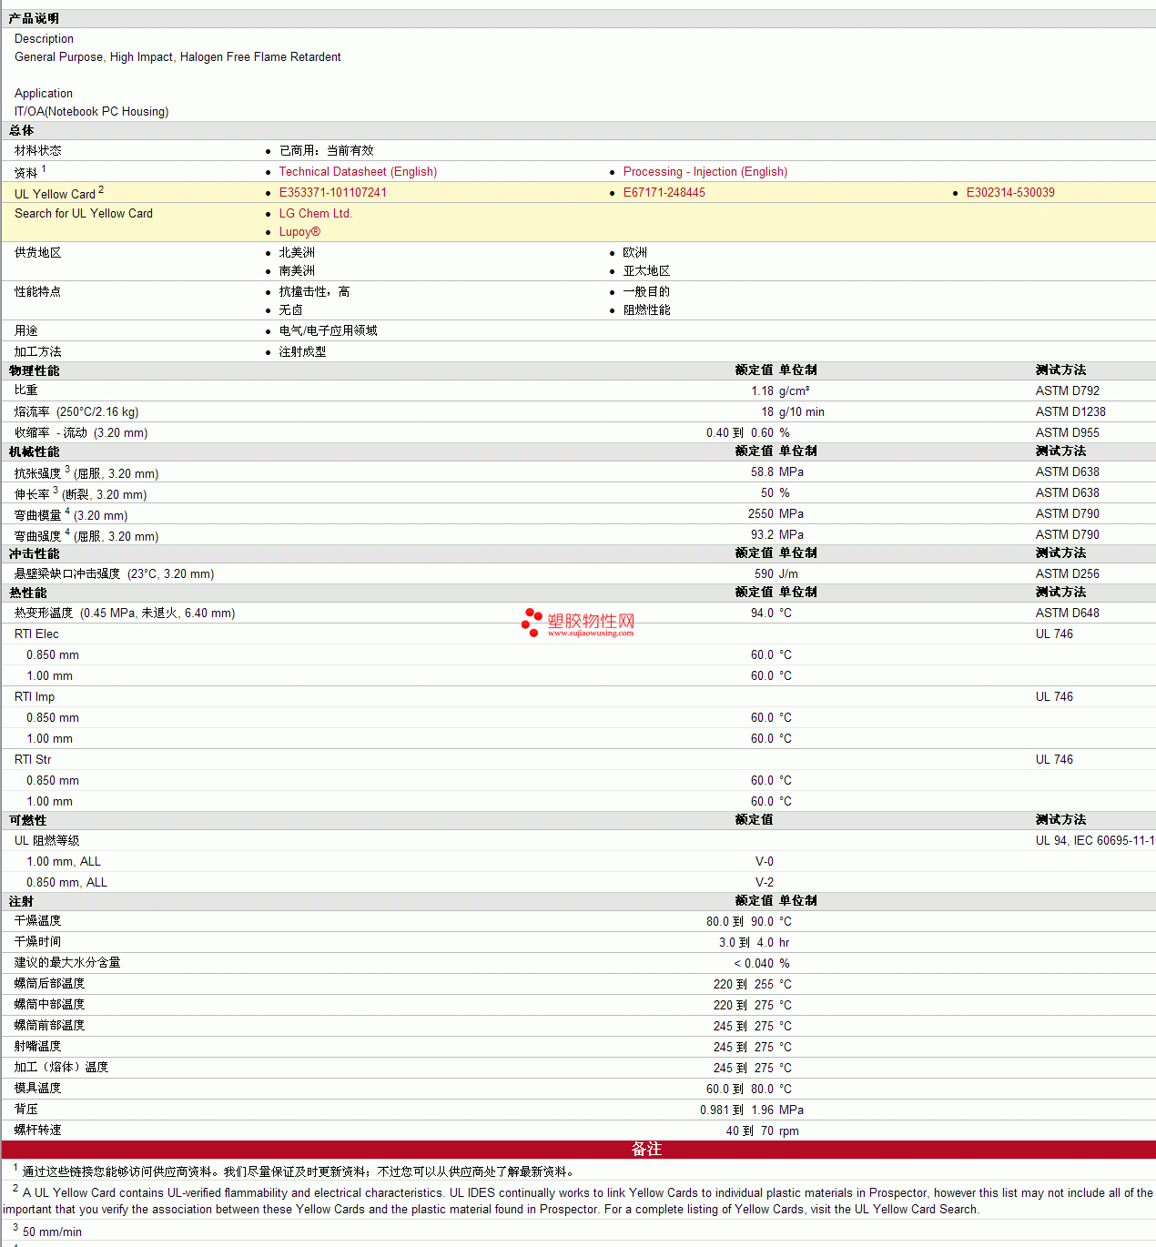Open Processing - Injection (English) link
Viewport: 1156px width, 1247px height.
705,172
